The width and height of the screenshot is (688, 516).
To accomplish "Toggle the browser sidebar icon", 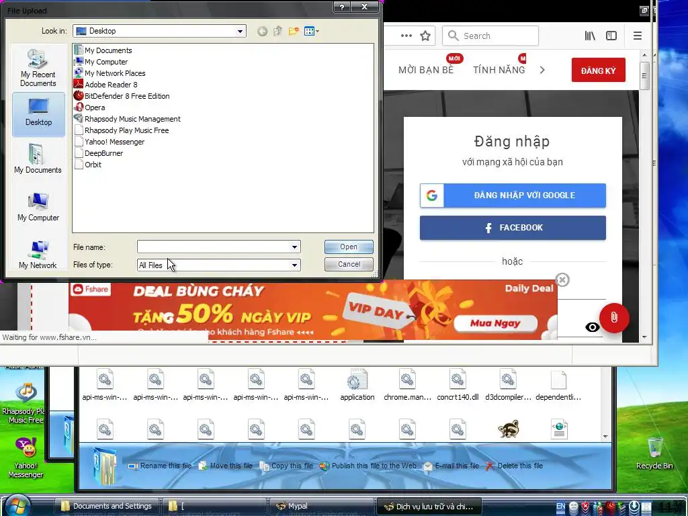I will pos(611,36).
